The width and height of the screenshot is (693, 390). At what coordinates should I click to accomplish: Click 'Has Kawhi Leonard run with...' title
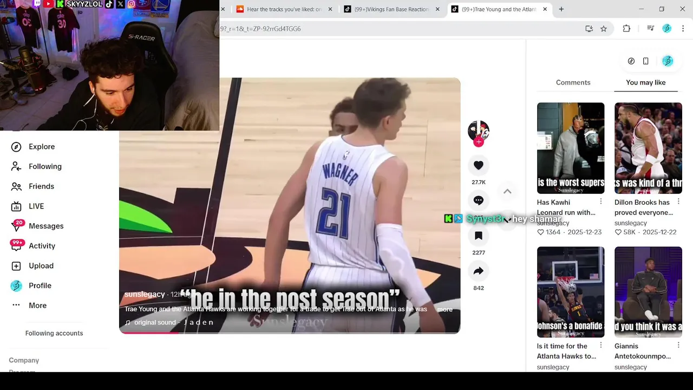[x=566, y=207]
